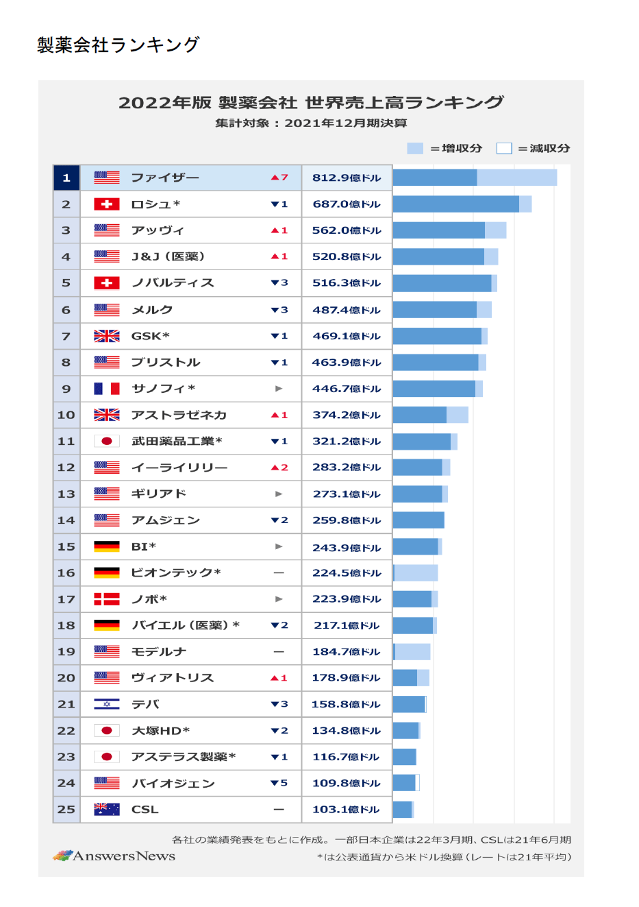Click the rank number 25 cell

tap(66, 810)
